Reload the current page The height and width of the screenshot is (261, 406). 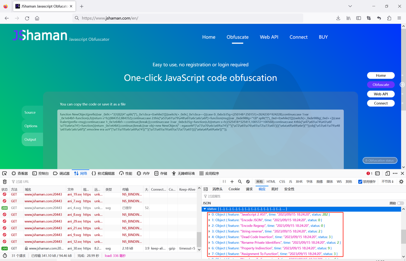point(27,18)
